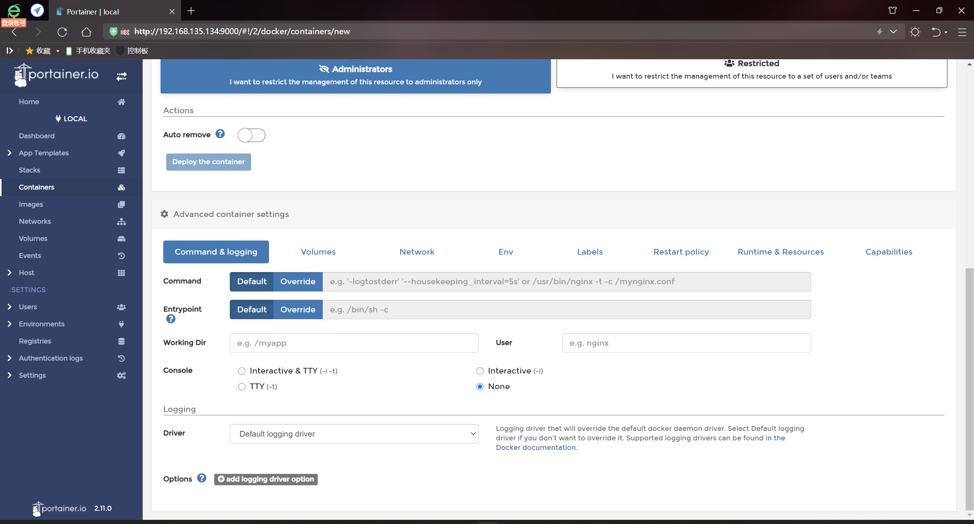Select Interactive & TTY console option
Image resolution: width=974 pixels, height=524 pixels.
point(242,371)
